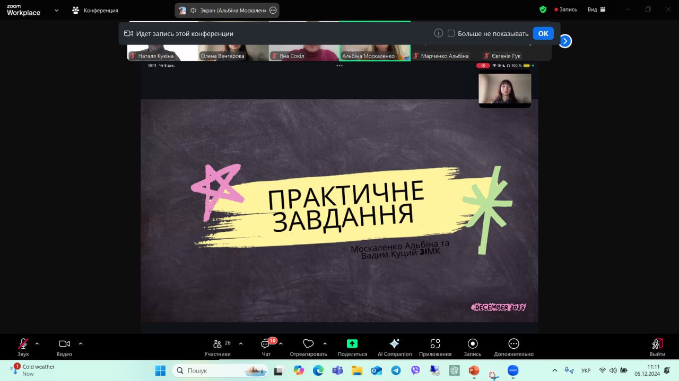Toggle the video camera
The image size is (679, 381).
64,344
